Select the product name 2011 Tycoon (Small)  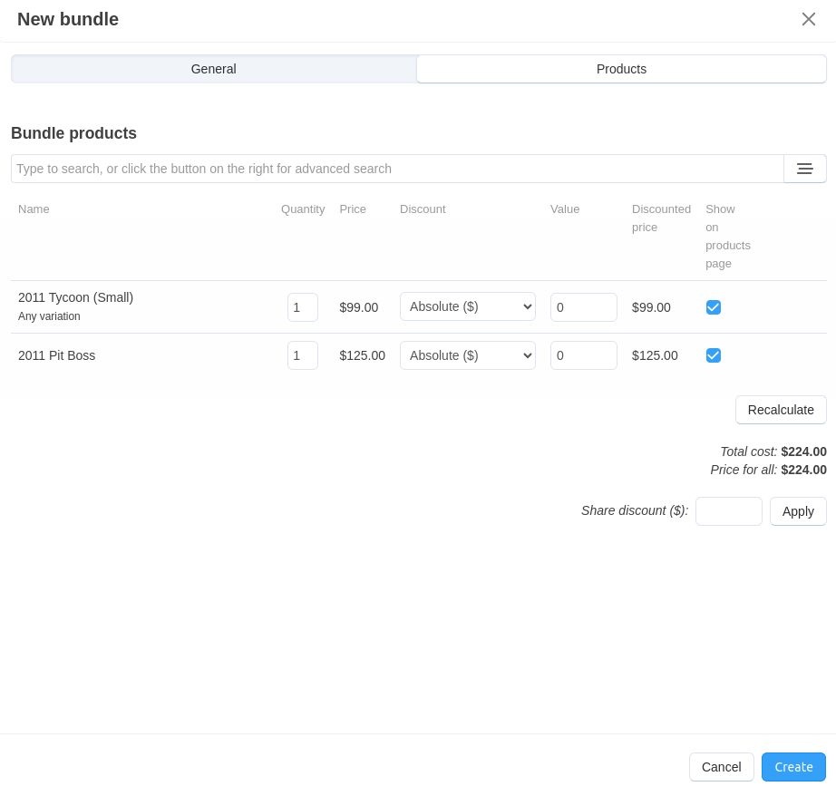(x=75, y=297)
